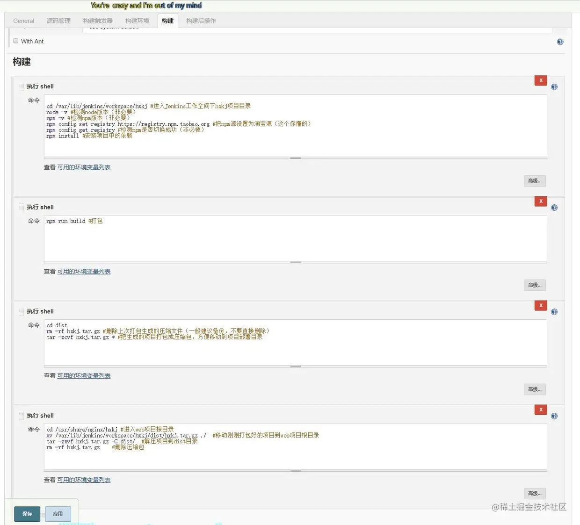
Task: Delete the first shell step with npm install
Action: (541, 80)
